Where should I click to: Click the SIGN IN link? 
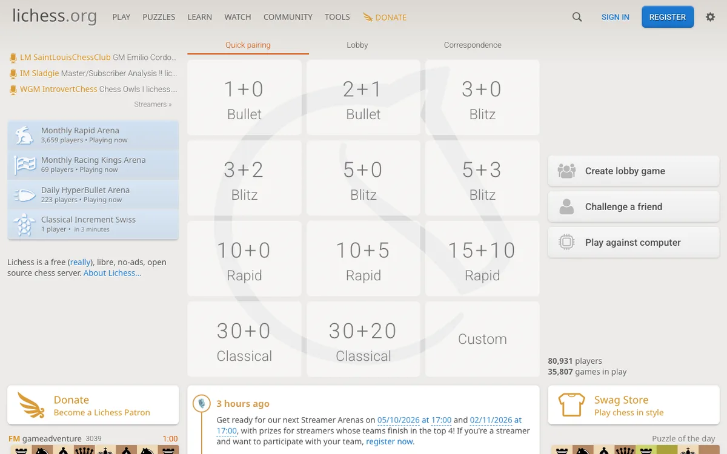click(x=615, y=17)
